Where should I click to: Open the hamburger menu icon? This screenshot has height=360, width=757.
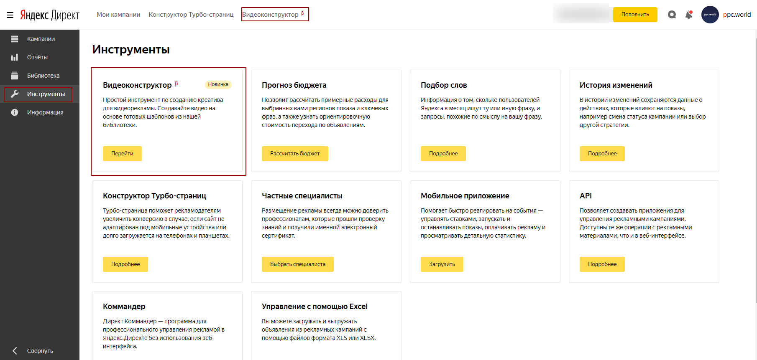coord(10,15)
